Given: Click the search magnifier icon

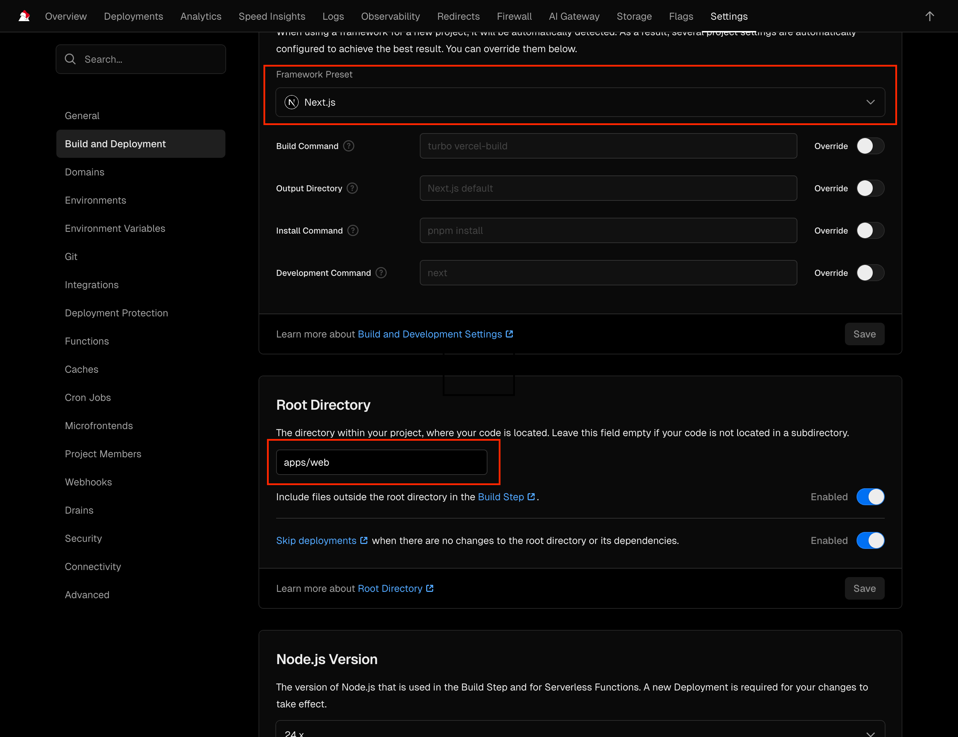Looking at the screenshot, I should pos(70,59).
